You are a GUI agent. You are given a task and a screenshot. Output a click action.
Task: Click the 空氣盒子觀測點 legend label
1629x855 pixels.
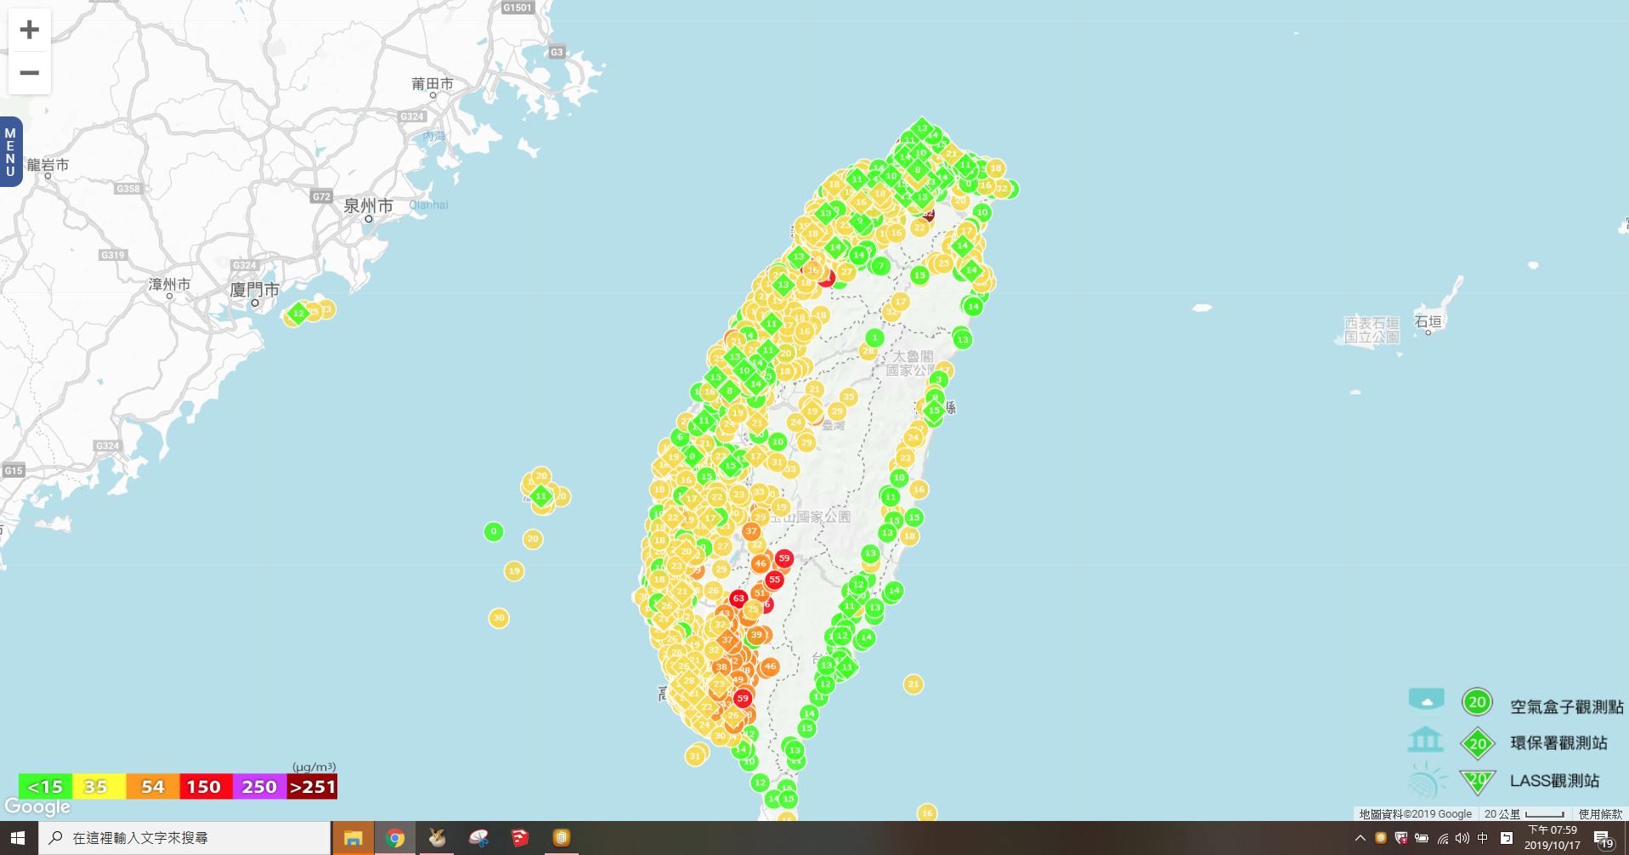1566,706
